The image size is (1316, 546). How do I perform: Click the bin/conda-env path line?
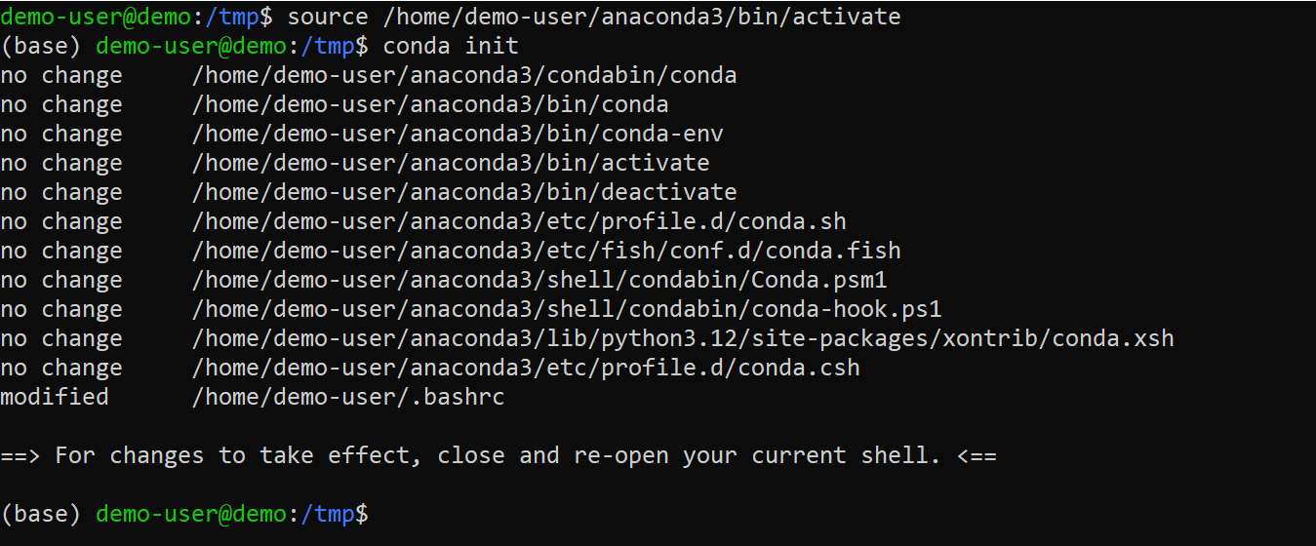coord(458,134)
